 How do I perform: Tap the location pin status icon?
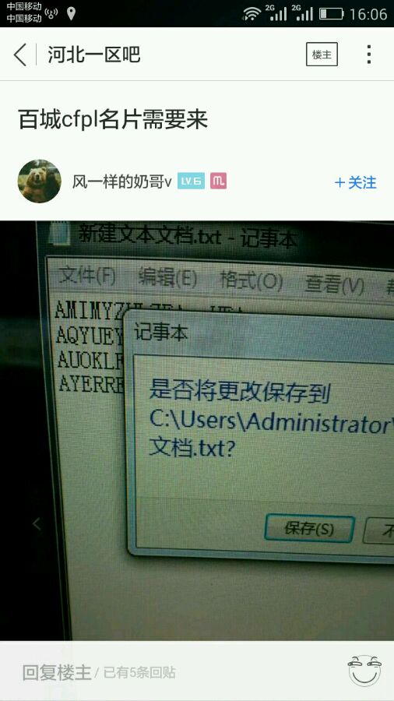71,14
